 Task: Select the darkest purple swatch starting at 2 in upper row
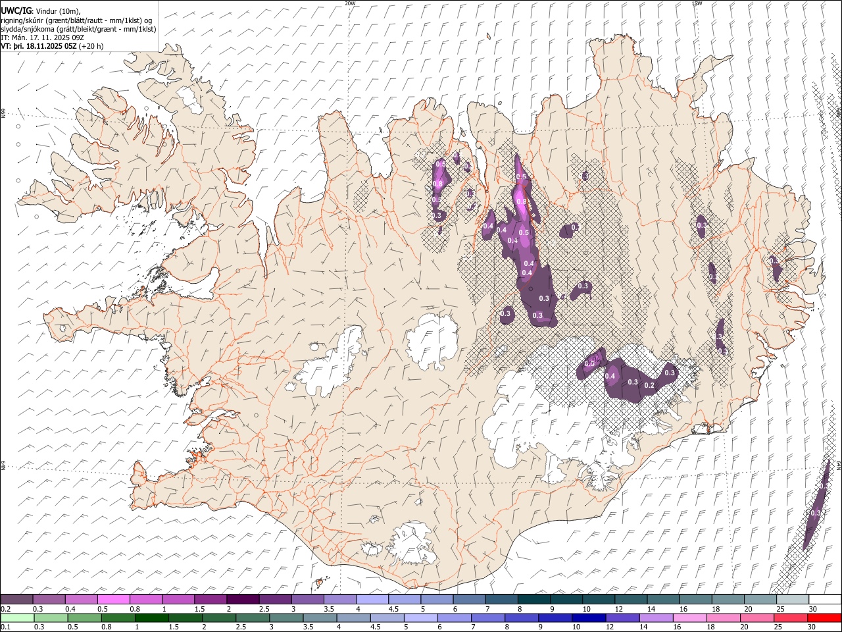click(242, 599)
